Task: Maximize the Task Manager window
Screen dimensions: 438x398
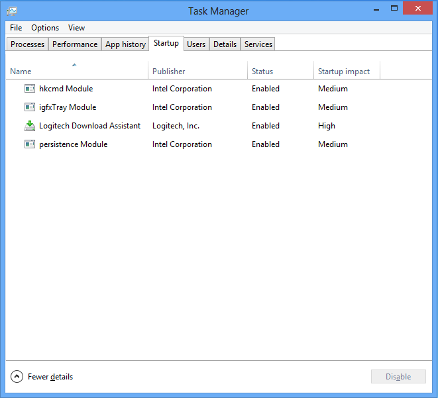Action: point(394,9)
